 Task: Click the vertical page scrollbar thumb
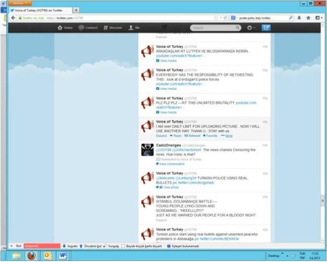323,200
